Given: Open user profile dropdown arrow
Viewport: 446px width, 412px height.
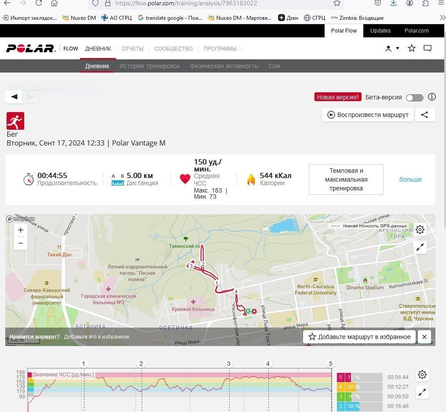Looking at the screenshot, I should click(398, 48).
